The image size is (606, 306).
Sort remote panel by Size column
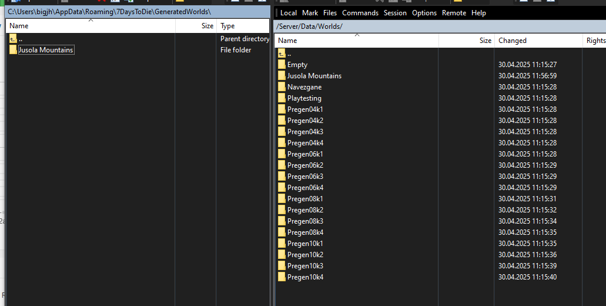[485, 41]
